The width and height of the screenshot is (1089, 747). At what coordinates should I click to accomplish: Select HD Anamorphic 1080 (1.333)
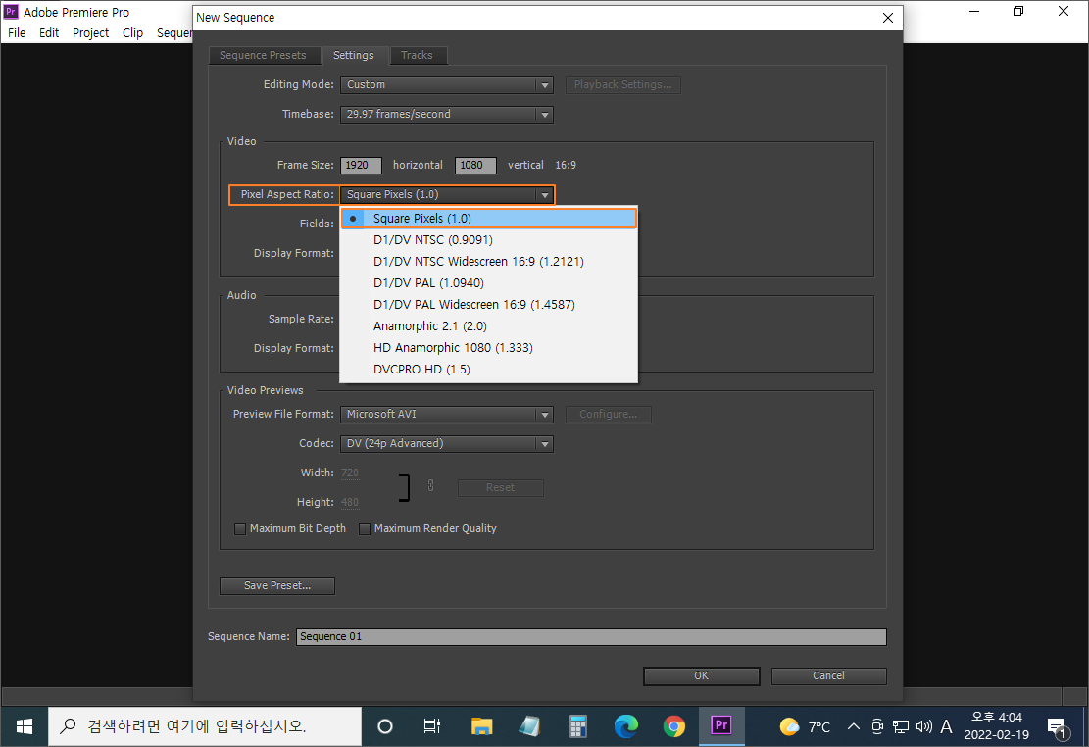(489, 347)
